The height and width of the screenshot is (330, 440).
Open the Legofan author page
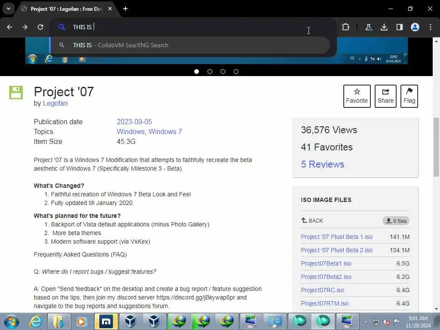[x=55, y=103]
